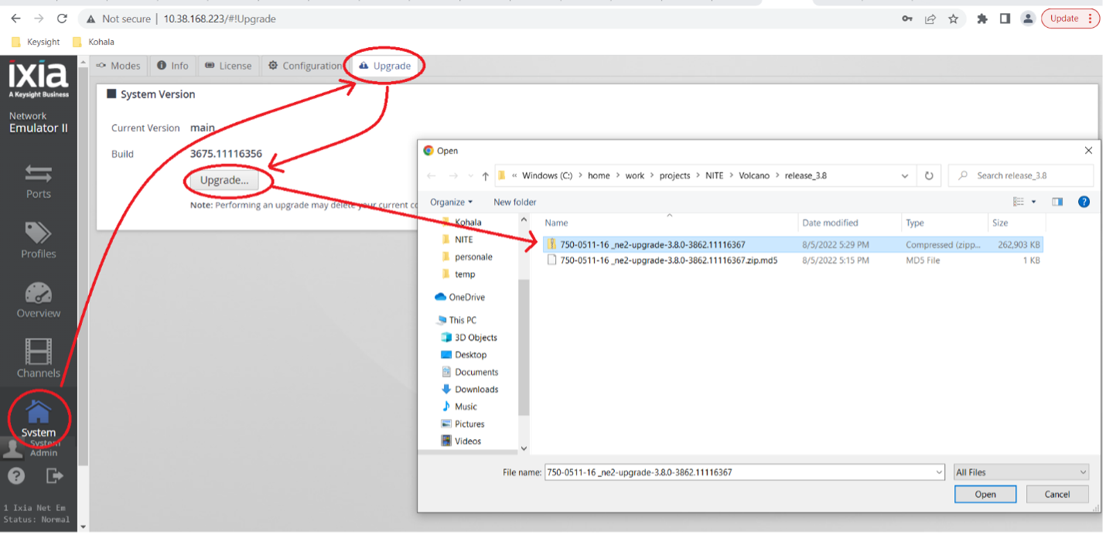Switch to the License tab

pos(229,66)
